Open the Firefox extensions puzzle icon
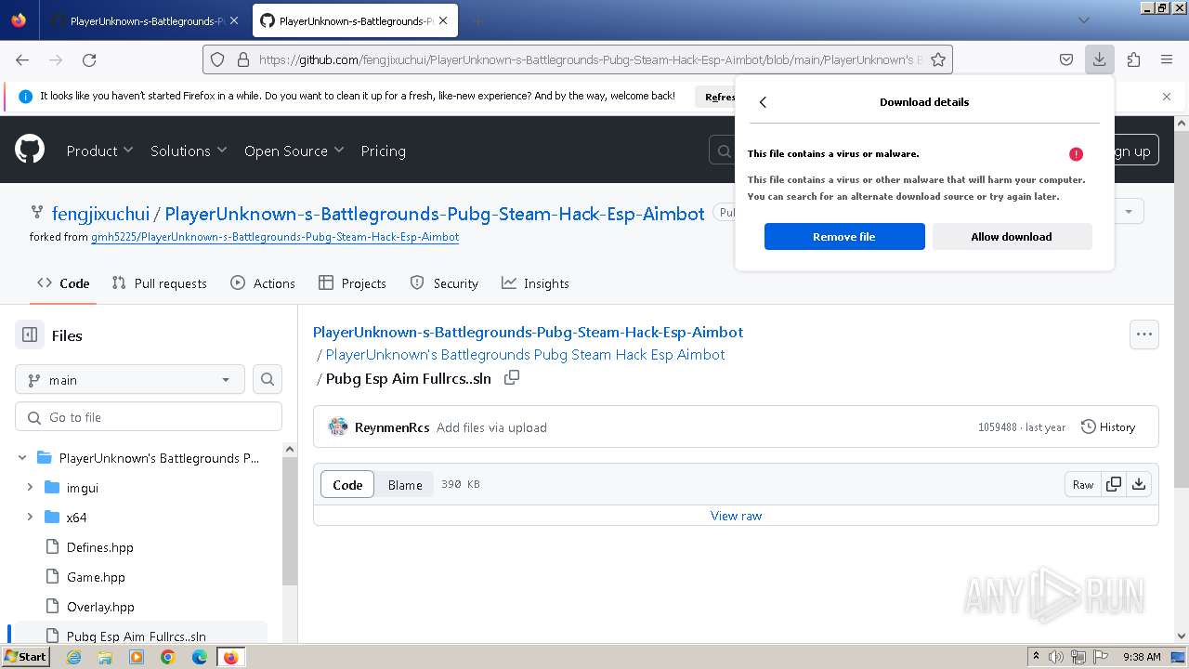Viewport: 1189px width, 669px height. coord(1133,59)
